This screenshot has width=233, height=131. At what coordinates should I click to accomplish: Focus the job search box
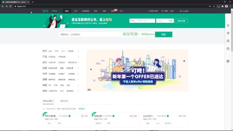pos(107,35)
